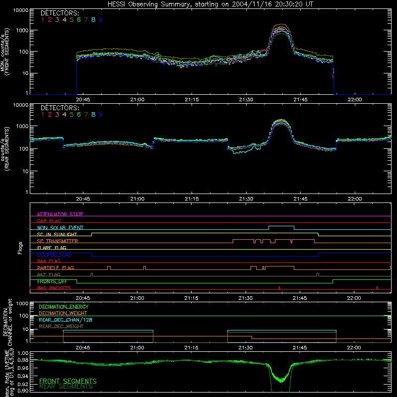Select green detector 6 in rear segments legend
The image size is (397, 397).
[79, 115]
